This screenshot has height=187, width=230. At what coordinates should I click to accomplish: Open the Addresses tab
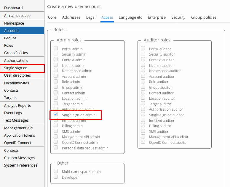click(x=71, y=17)
